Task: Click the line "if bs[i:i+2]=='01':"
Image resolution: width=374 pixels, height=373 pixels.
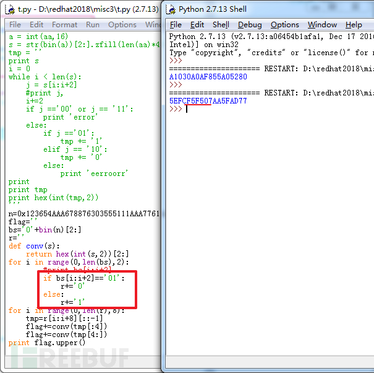Action: pos(84,278)
